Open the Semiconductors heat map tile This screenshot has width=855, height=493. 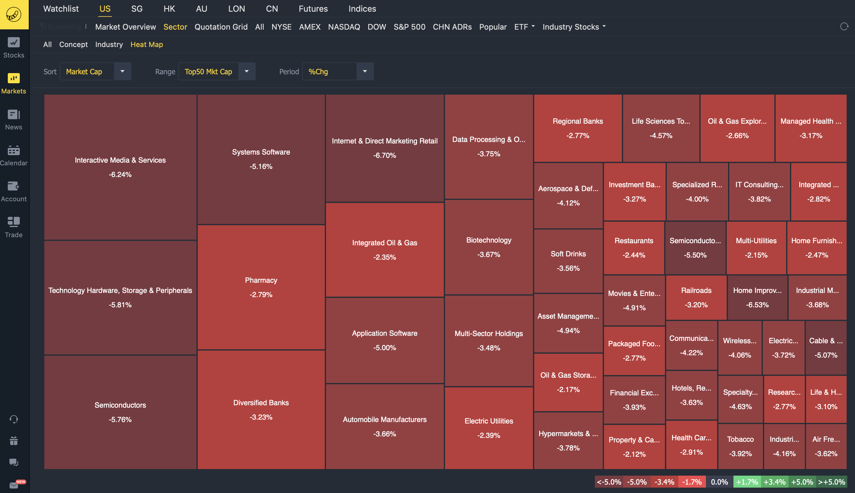[120, 412]
